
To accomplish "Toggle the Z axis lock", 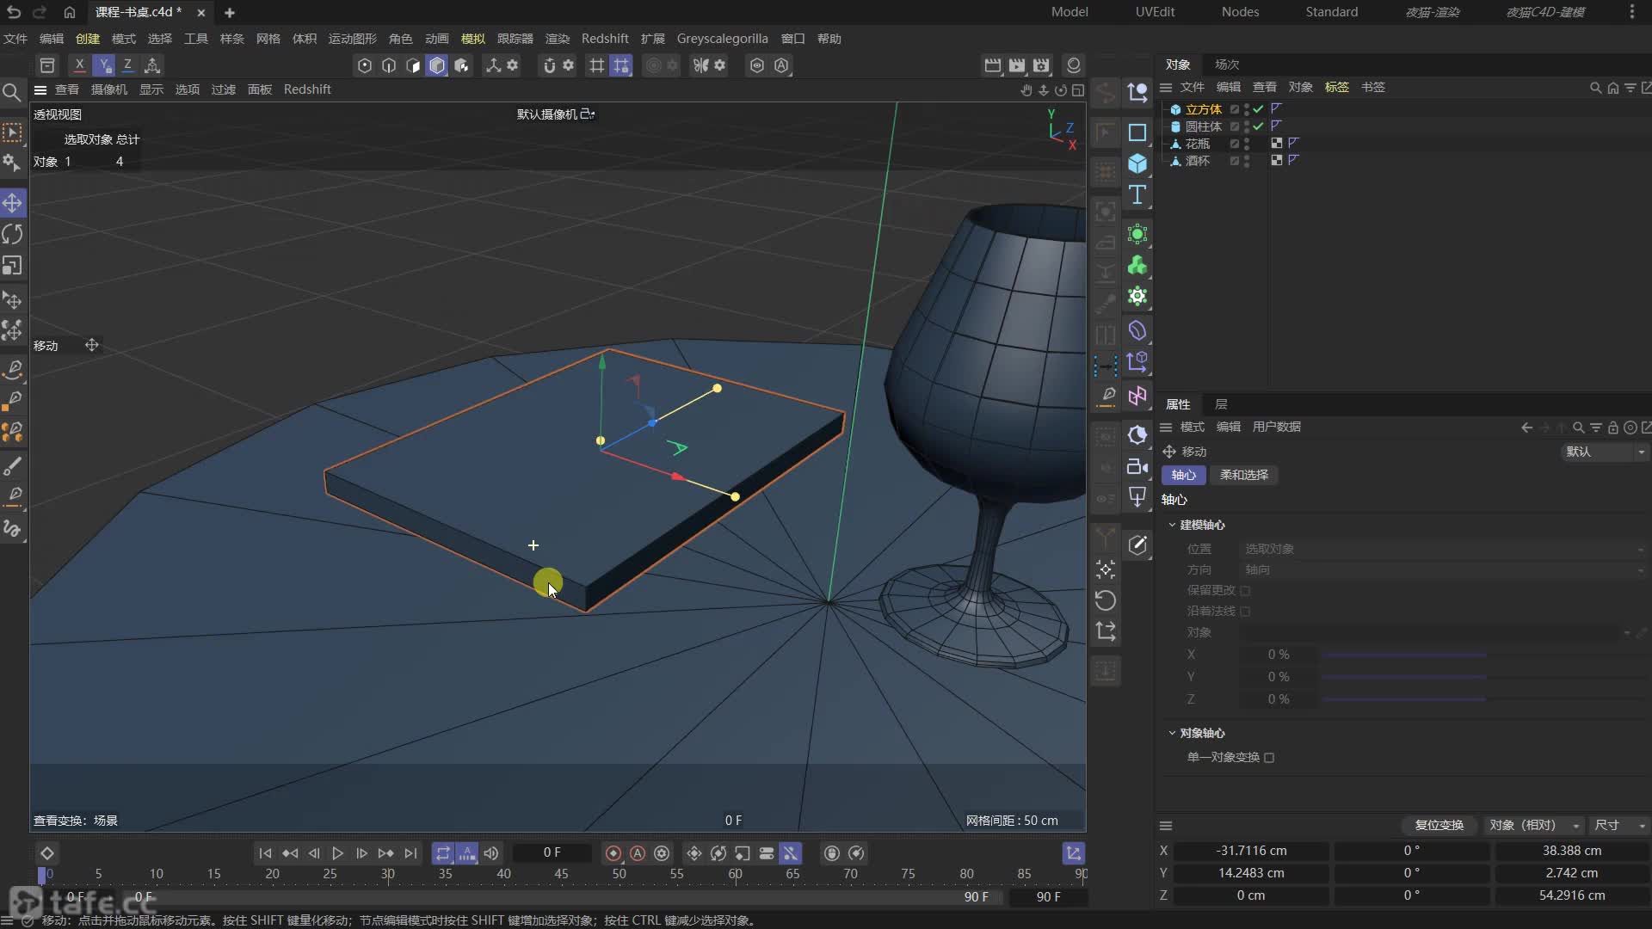I will click(127, 65).
